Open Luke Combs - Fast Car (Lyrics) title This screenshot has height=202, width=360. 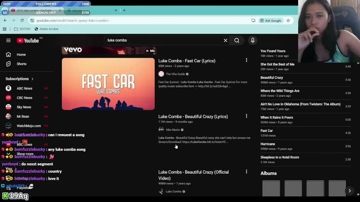pos(187,61)
